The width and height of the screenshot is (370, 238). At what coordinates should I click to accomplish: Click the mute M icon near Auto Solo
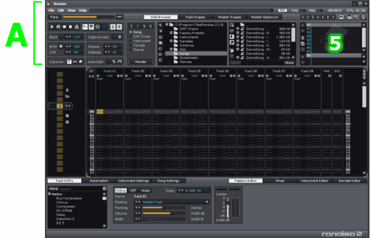(x=120, y=61)
